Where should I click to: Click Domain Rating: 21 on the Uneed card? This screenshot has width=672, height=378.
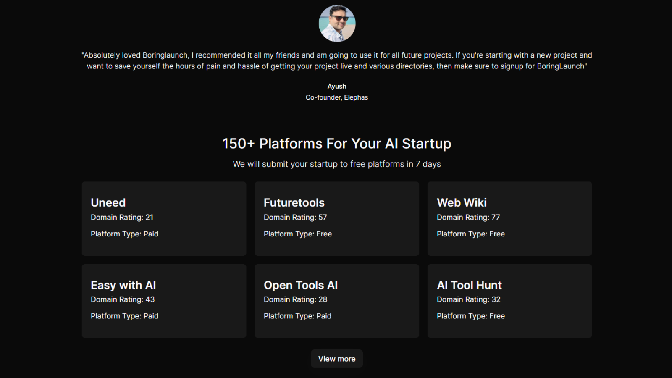click(122, 217)
